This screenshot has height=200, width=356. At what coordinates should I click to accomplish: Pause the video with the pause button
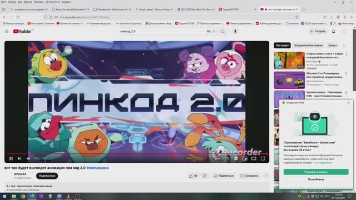[11, 158]
